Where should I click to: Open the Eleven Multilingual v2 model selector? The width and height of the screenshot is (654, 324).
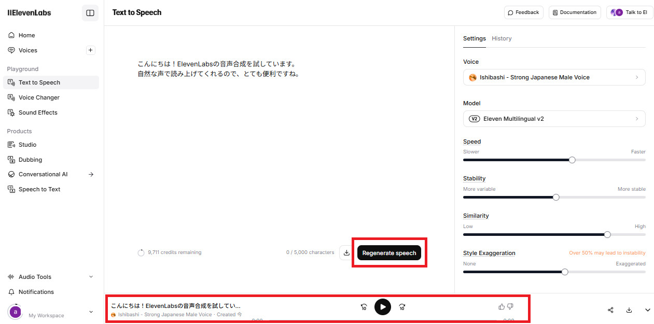tap(554, 119)
